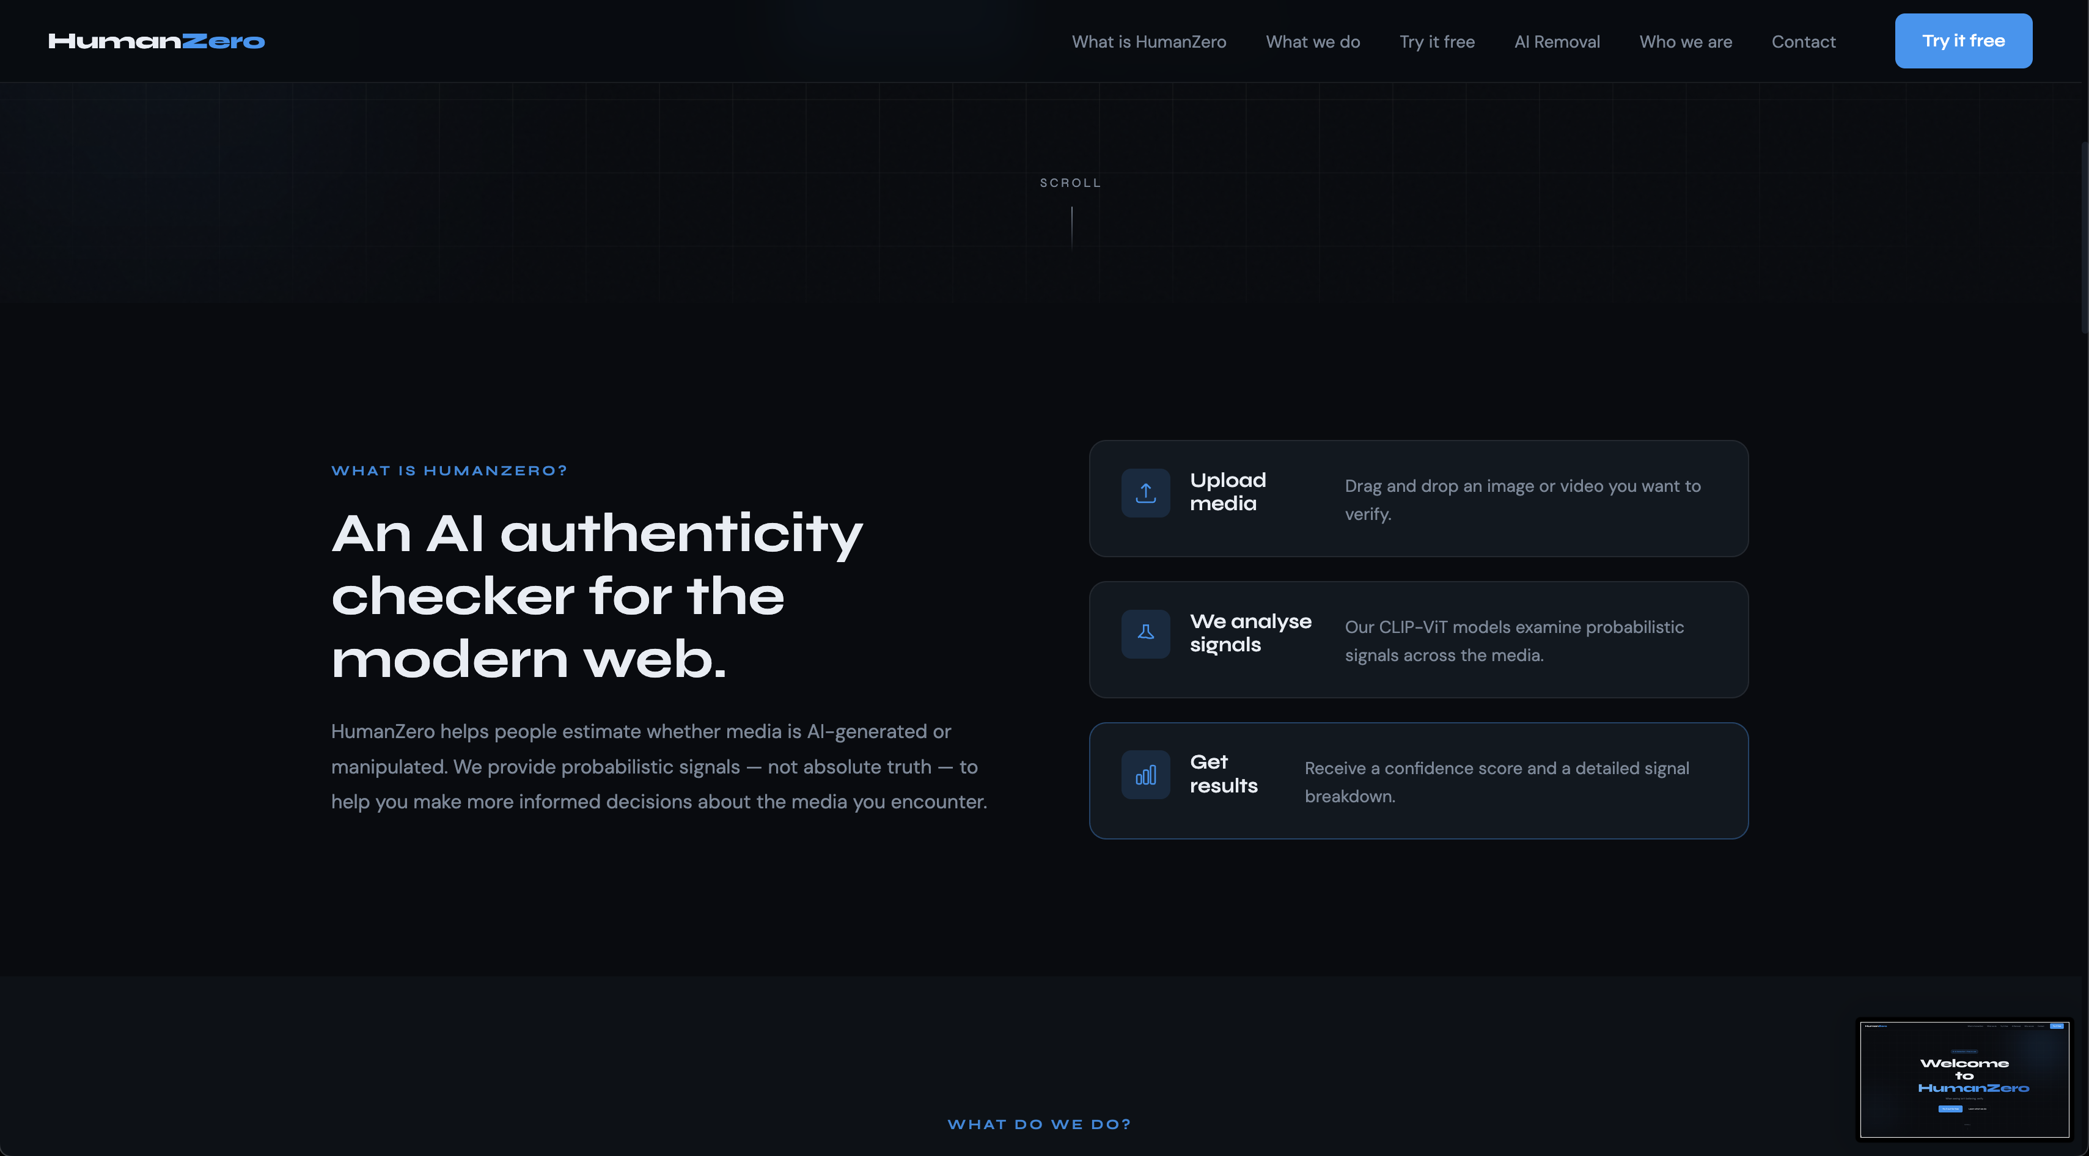Viewport: 2089px width, 1156px height.
Task: Open the AI Removal nav item
Action: tap(1557, 42)
